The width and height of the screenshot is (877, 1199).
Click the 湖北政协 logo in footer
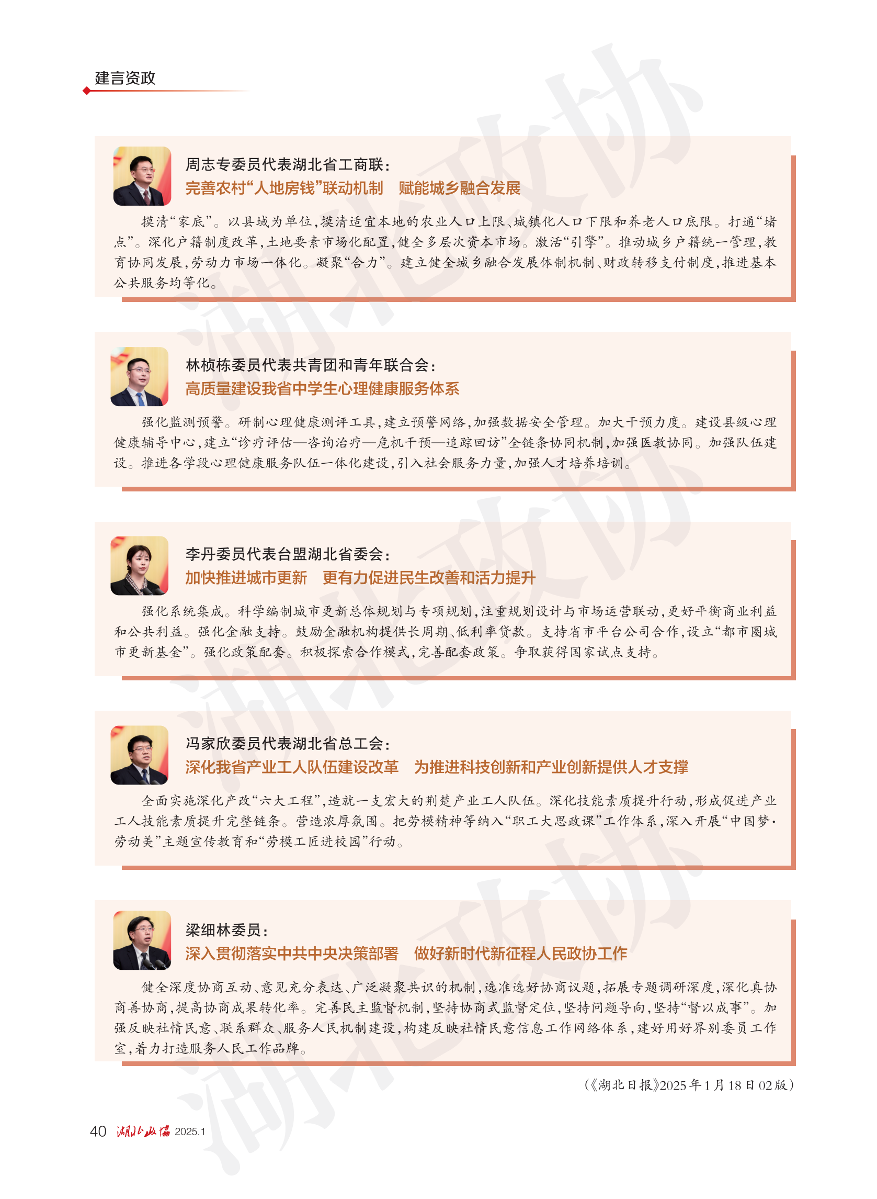pos(143,1131)
